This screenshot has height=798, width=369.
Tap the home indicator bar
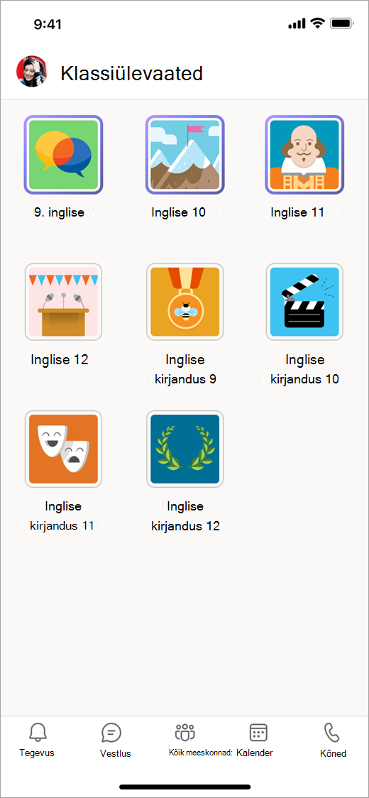184,787
